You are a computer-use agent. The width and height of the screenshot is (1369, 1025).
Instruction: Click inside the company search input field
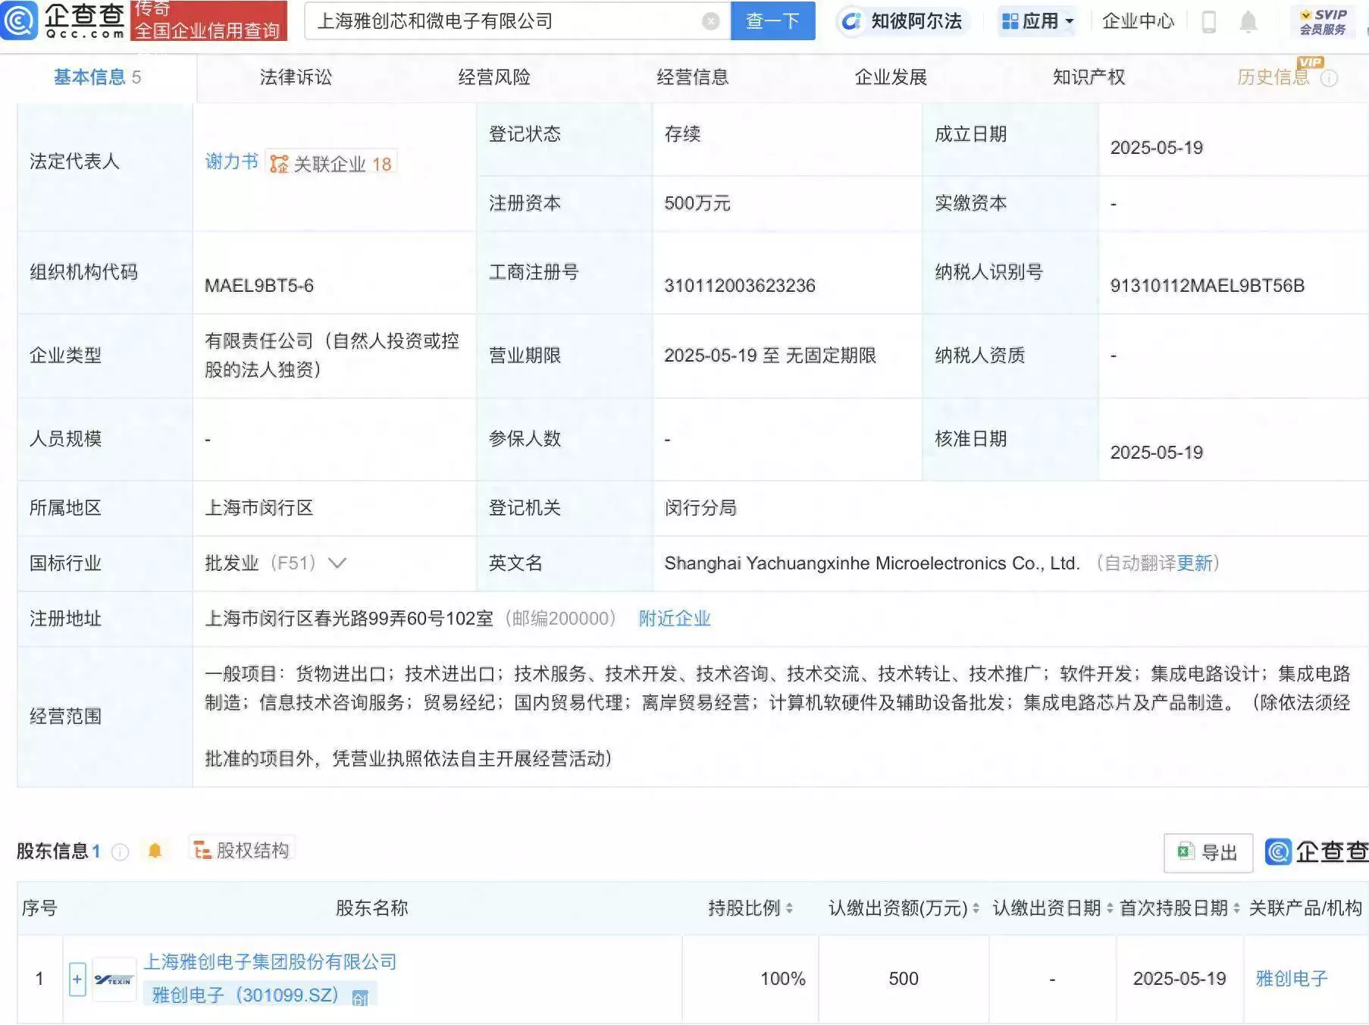(500, 21)
